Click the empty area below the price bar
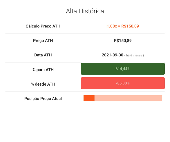Viewport: 170px width, 142px height. point(85,121)
